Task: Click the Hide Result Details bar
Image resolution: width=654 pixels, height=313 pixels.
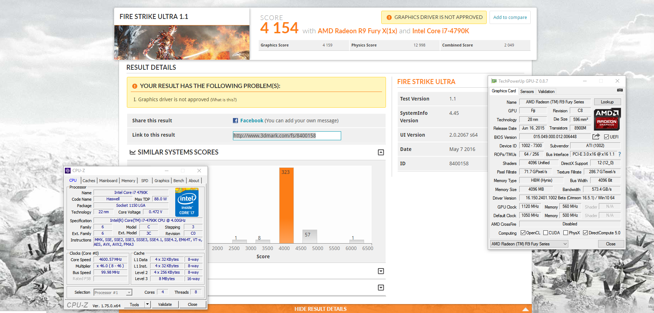Action: point(325,309)
